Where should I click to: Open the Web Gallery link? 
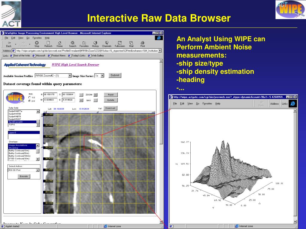click(96, 56)
